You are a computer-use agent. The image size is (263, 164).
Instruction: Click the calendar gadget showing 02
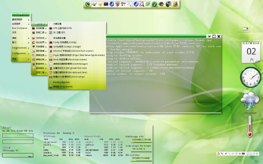(x=251, y=52)
